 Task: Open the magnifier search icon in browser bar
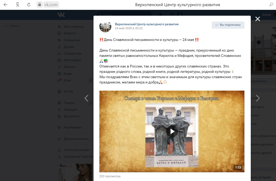point(271,5)
